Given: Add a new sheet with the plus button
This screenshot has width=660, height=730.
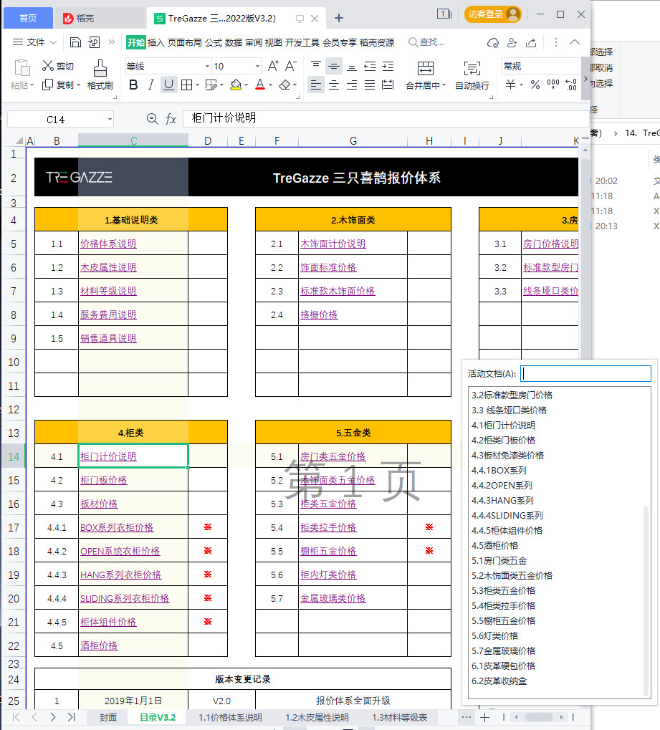Looking at the screenshot, I should point(485,717).
